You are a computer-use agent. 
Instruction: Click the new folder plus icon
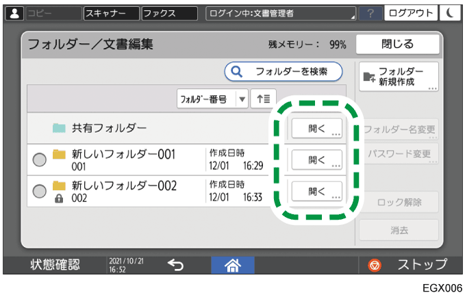pos(370,77)
